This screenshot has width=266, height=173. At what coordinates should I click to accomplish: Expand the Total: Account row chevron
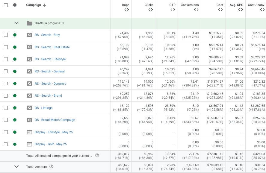click(16, 166)
